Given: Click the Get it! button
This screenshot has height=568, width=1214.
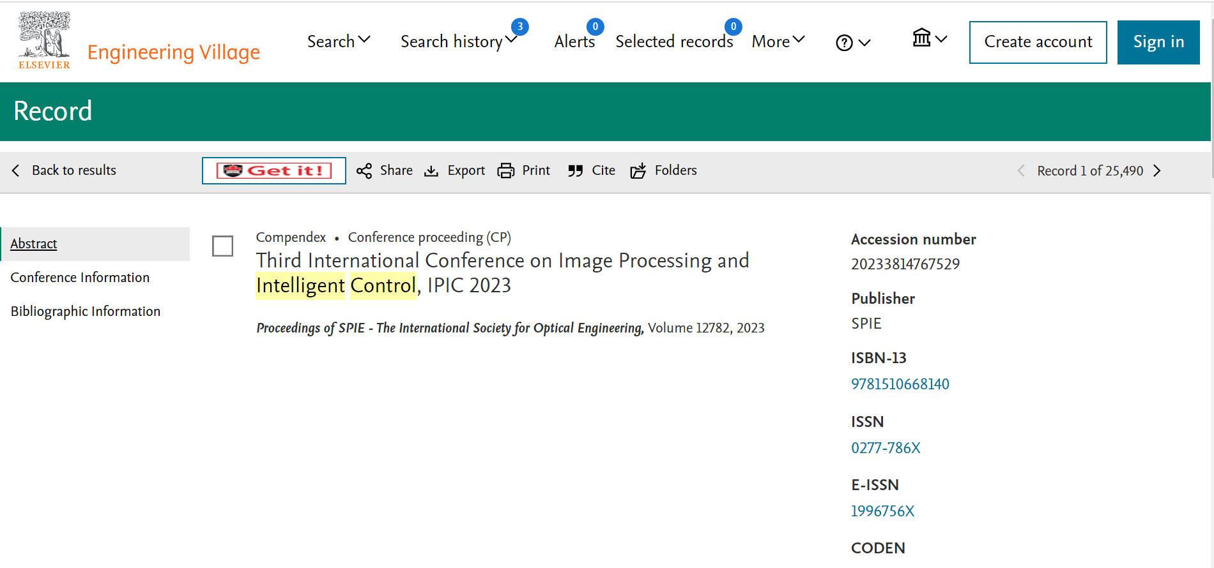Looking at the screenshot, I should tap(274, 170).
